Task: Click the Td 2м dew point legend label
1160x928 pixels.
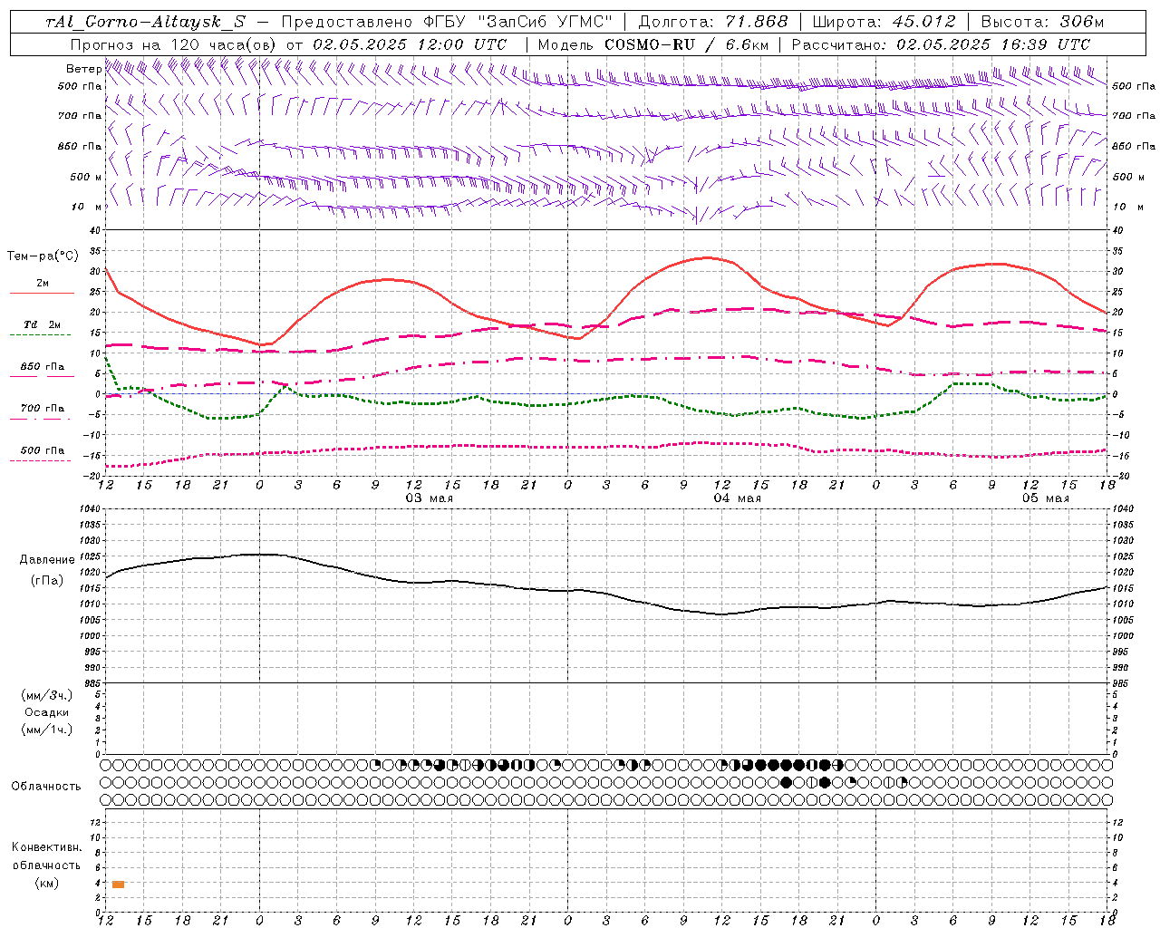Action: pos(42,324)
